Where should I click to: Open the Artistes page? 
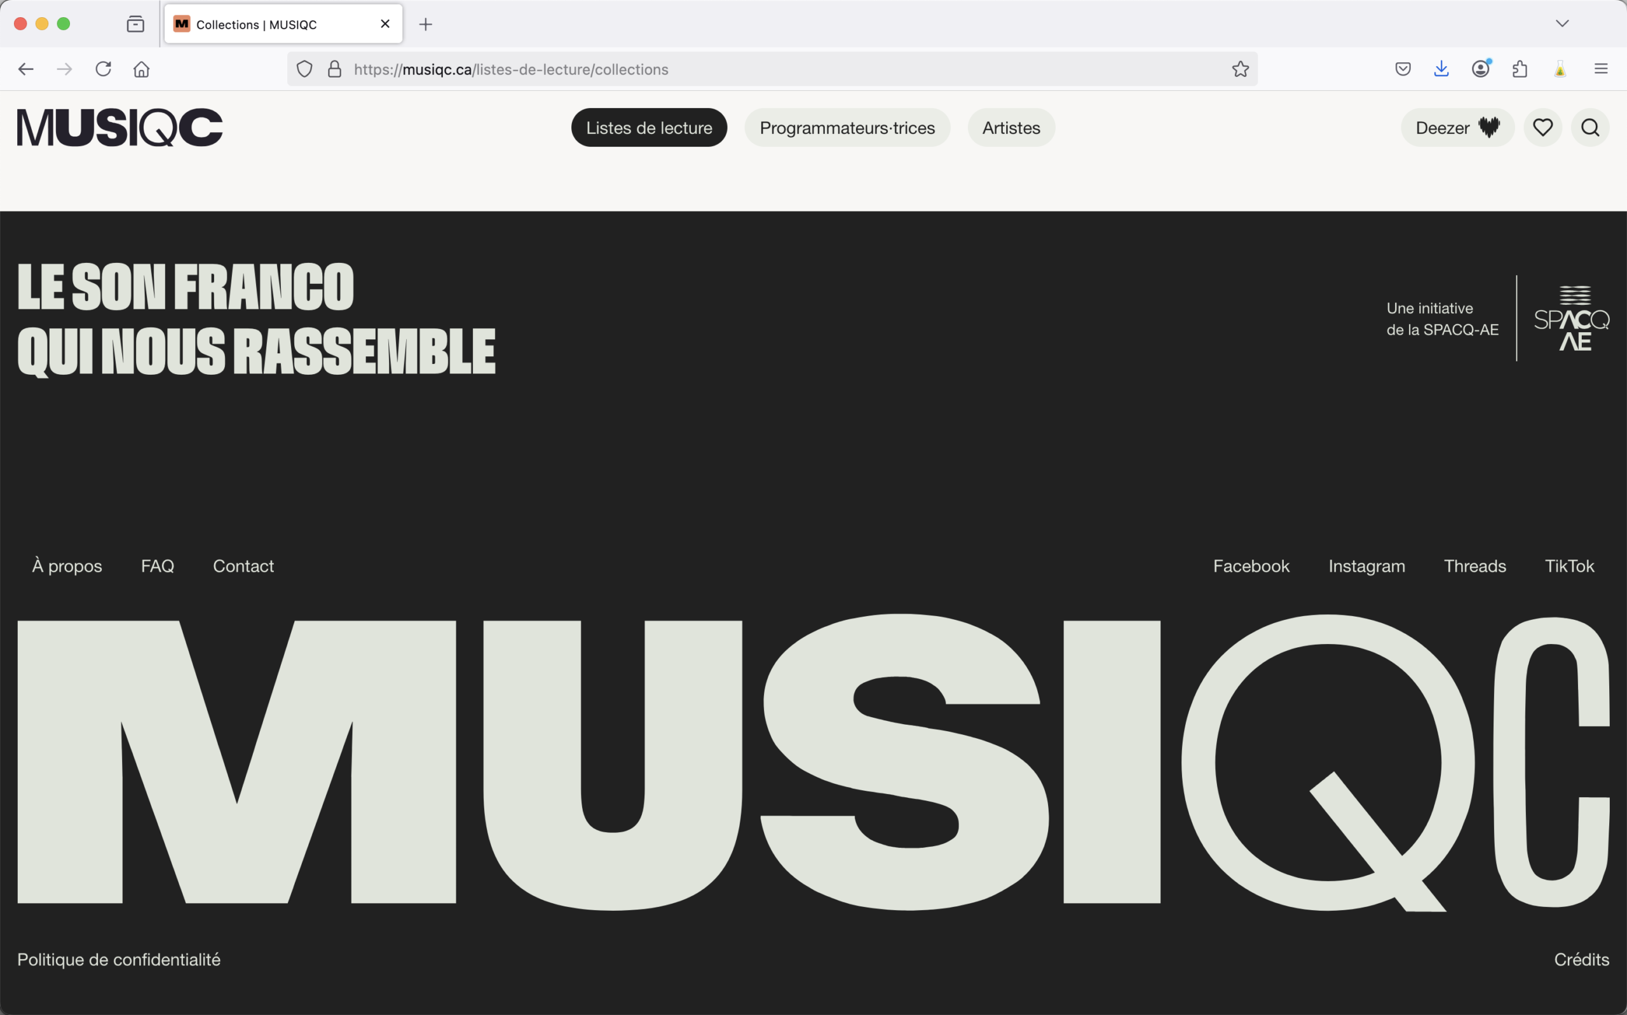(1011, 128)
